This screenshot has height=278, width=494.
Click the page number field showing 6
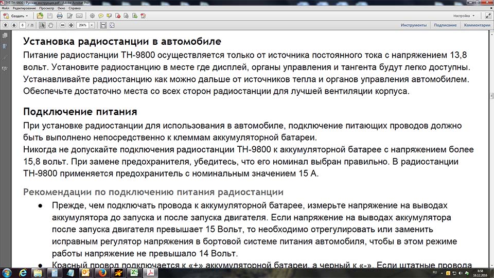(22, 25)
